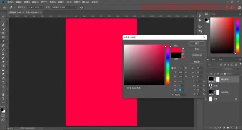Select the Move tool in the toolbar
Image resolution: width=242 pixels, height=130 pixels.
[3, 17]
